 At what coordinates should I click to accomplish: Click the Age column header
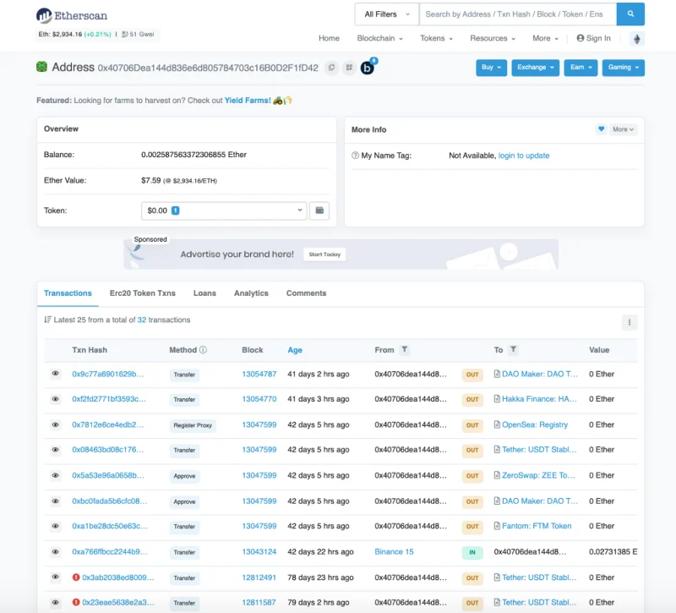click(295, 350)
